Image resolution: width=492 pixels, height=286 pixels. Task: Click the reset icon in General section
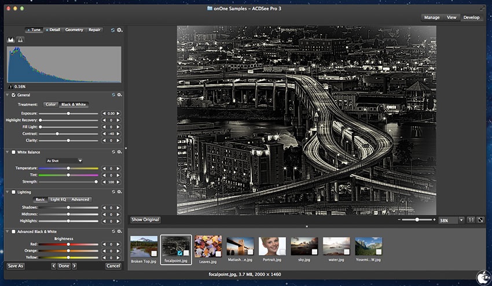[x=113, y=94]
